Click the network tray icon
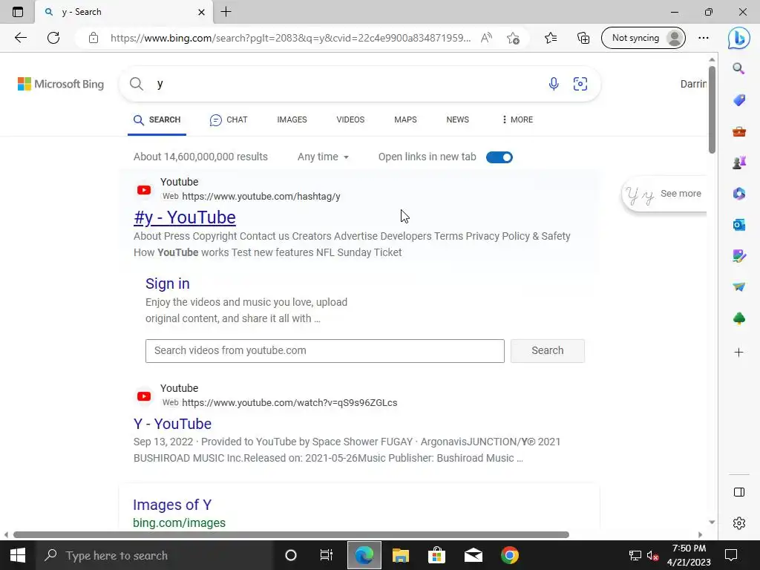Screen dimensions: 760x570 [x=635, y=555]
